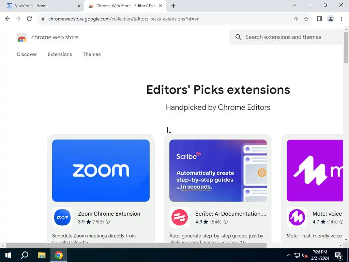Share this page using the share icon
Viewport: 349px width, 262px height.
[x=295, y=19]
